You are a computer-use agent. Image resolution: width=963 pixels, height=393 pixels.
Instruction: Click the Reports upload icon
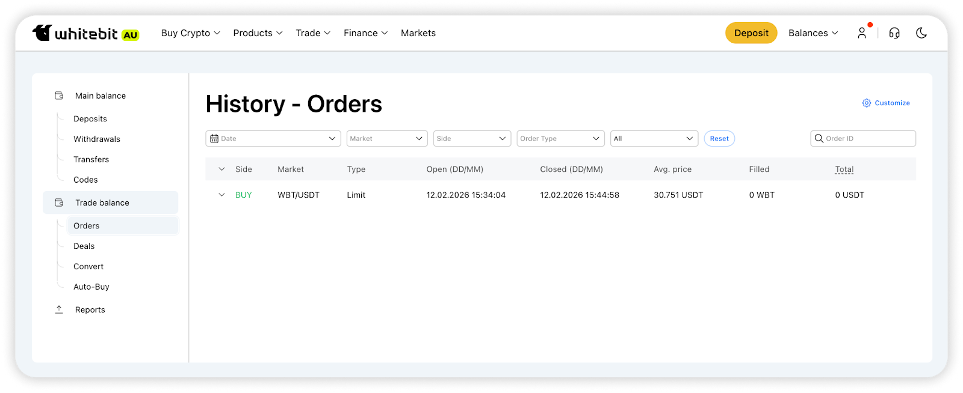tap(59, 309)
